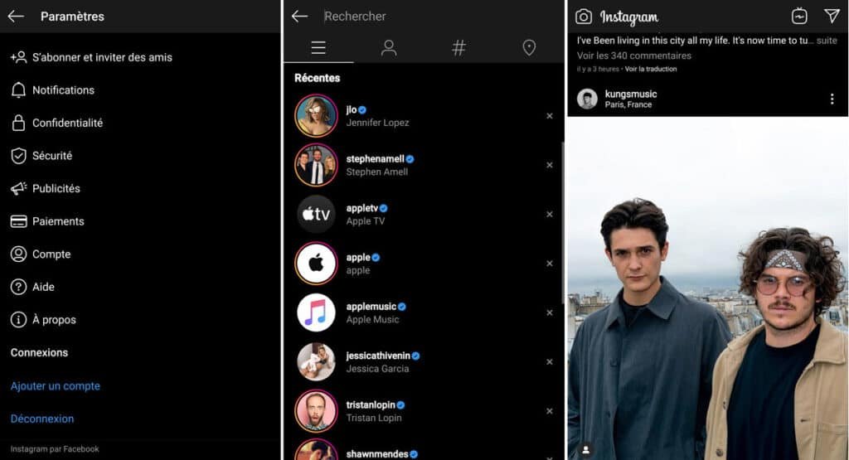The width and height of the screenshot is (849, 460).
Task: Click the Instagram logo in feed
Action: pos(629,17)
